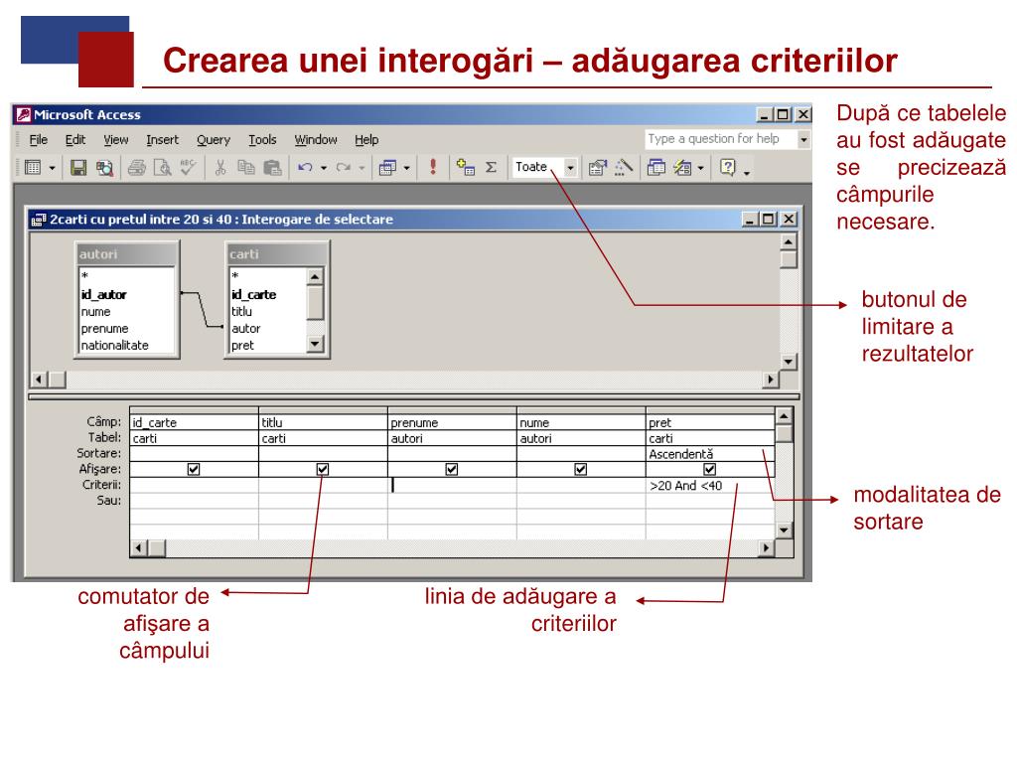Click the Database Window icon
The image size is (1017, 763).
tap(656, 167)
